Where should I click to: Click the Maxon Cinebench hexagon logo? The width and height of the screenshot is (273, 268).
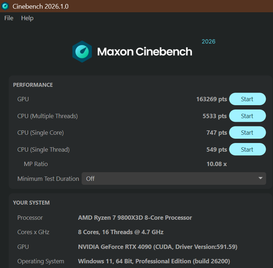[82, 52]
